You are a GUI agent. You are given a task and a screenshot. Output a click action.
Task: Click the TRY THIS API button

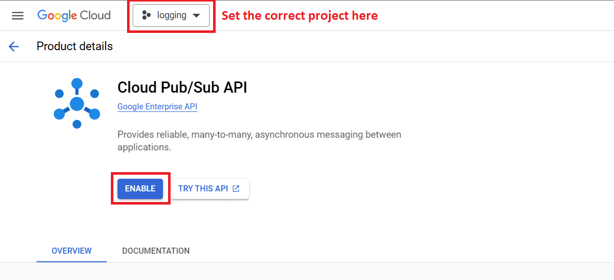(209, 188)
